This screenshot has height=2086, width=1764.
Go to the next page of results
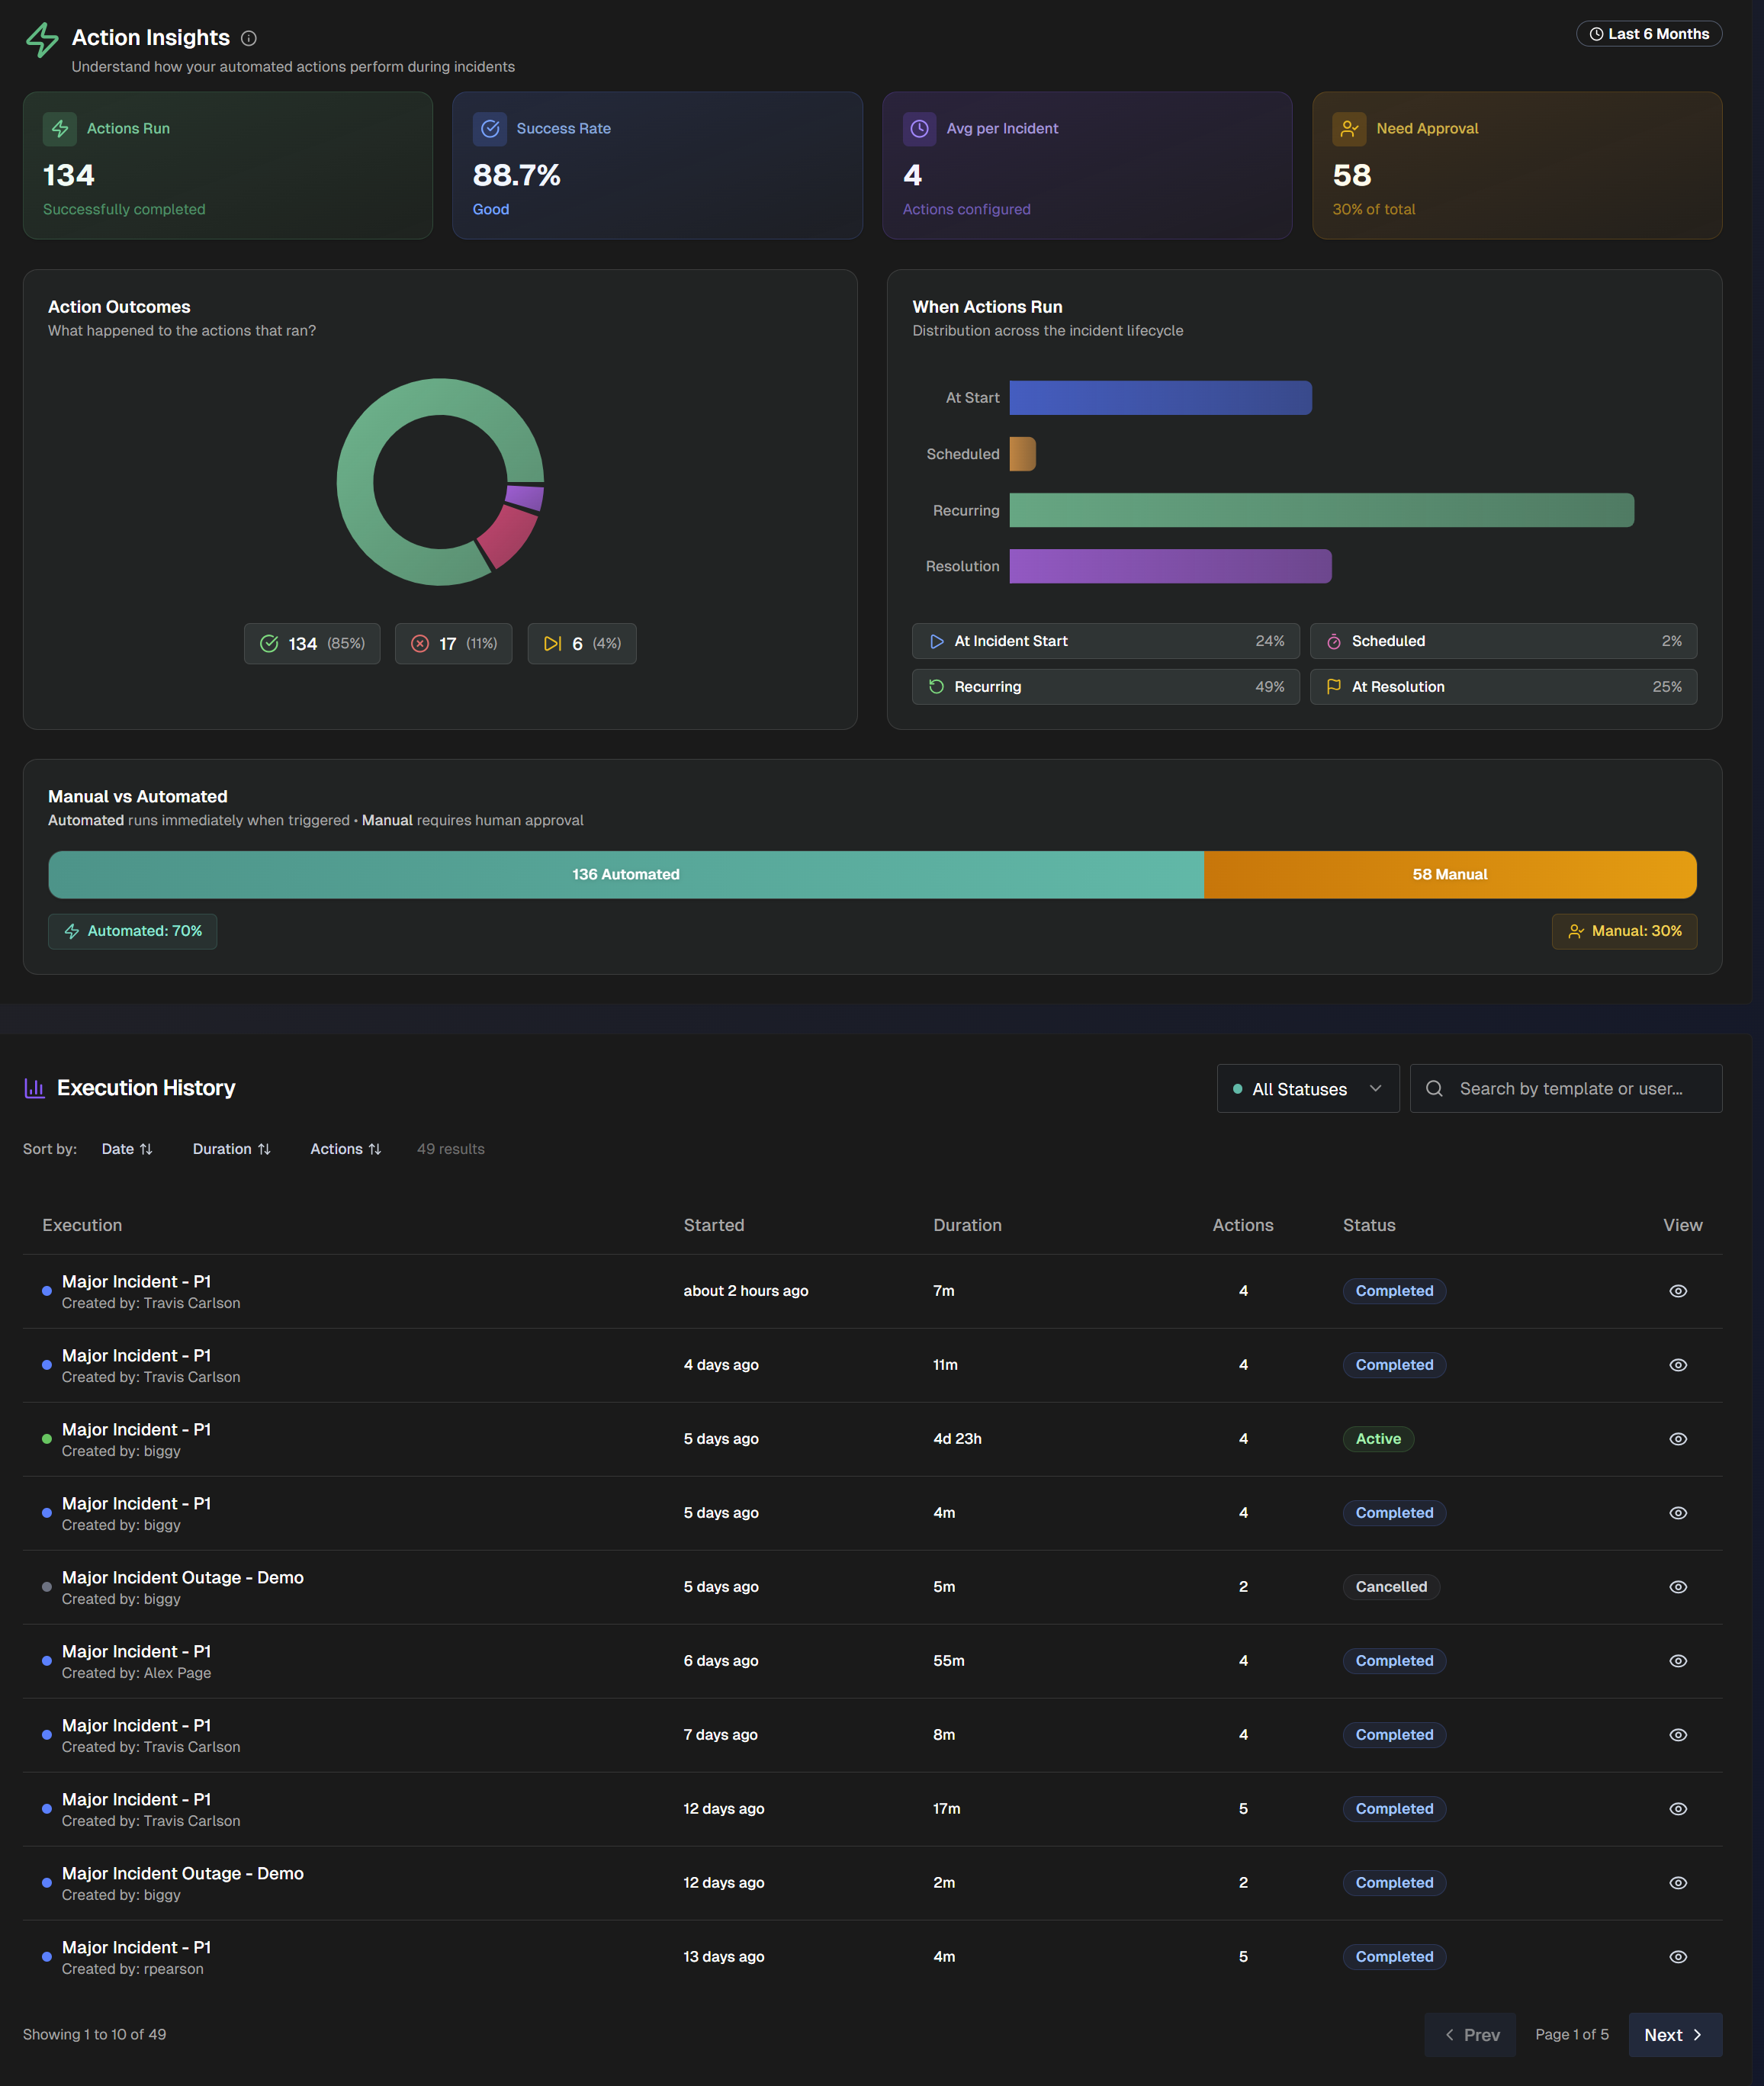pos(1675,2035)
